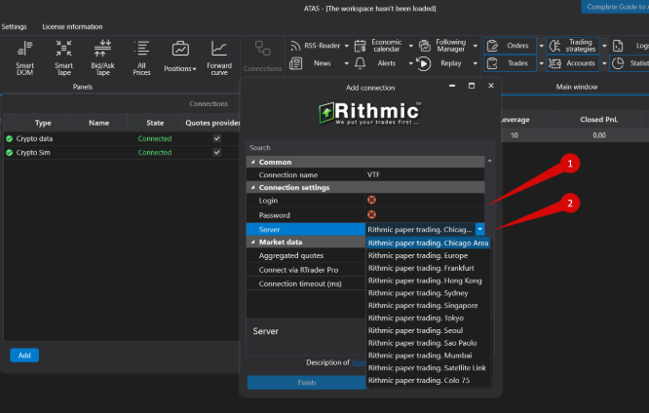Open the Orders window
The image size is (649, 413).
(x=510, y=46)
